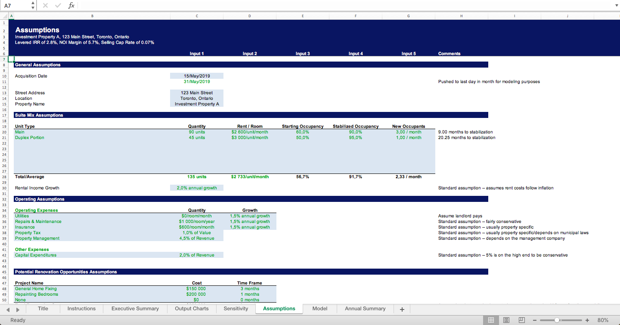The height and width of the screenshot is (325, 620).
Task: Switch to Page Layout view icon
Action: [506, 320]
